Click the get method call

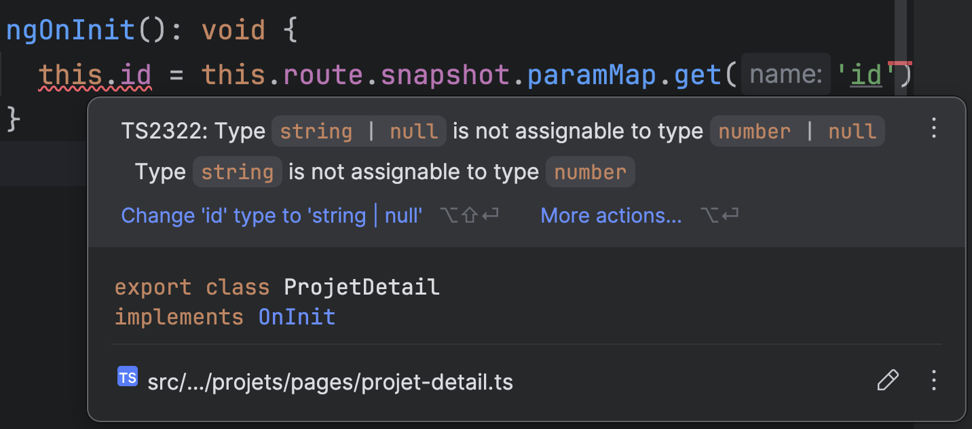click(698, 75)
